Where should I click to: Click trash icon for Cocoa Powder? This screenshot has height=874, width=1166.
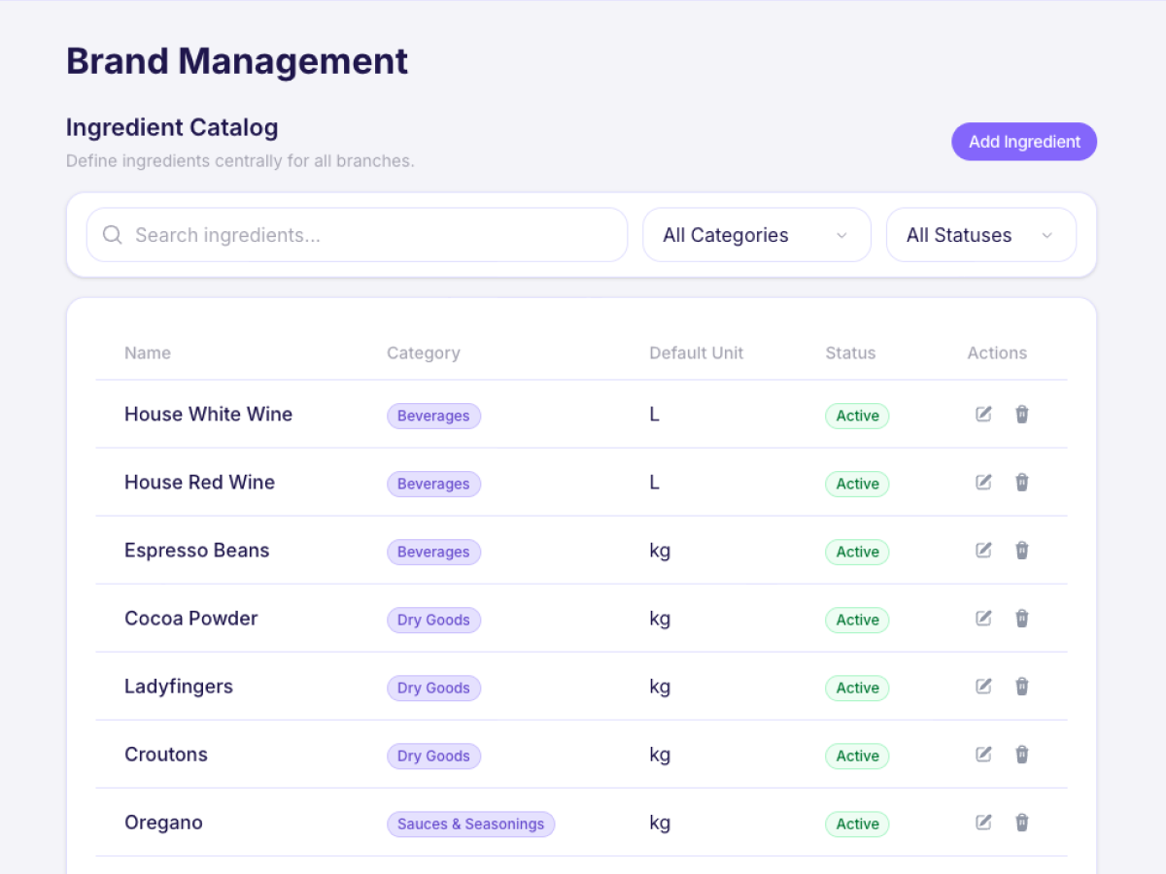click(x=1022, y=619)
